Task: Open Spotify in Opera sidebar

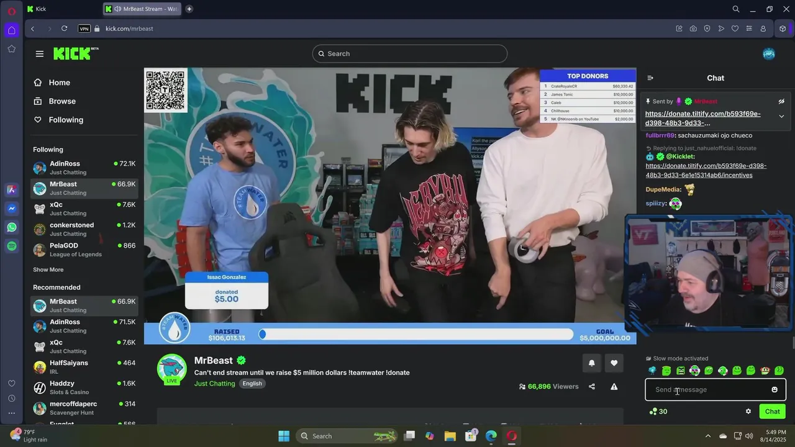Action: 12,246
